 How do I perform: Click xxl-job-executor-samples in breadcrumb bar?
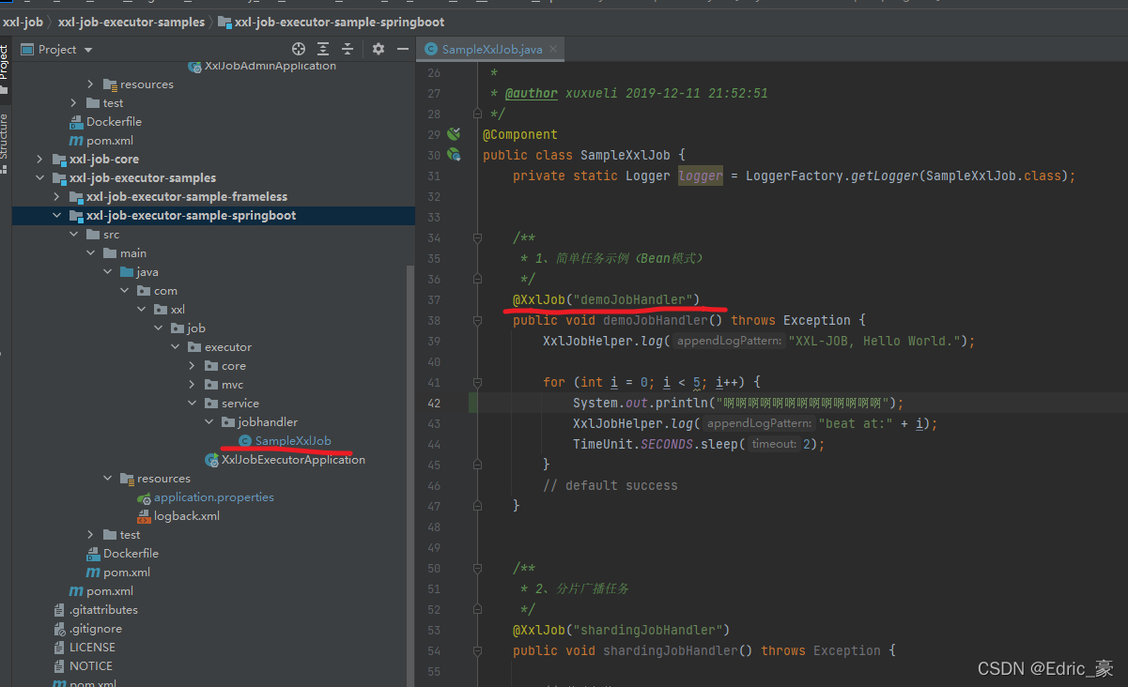[131, 21]
